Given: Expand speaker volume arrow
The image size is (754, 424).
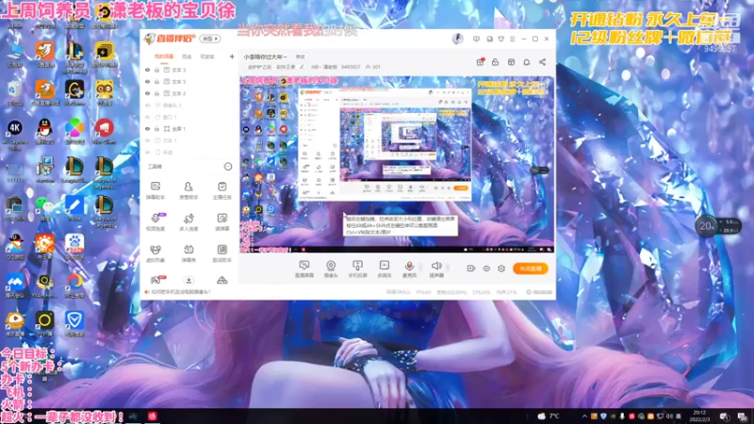Looking at the screenshot, I should point(448,267).
